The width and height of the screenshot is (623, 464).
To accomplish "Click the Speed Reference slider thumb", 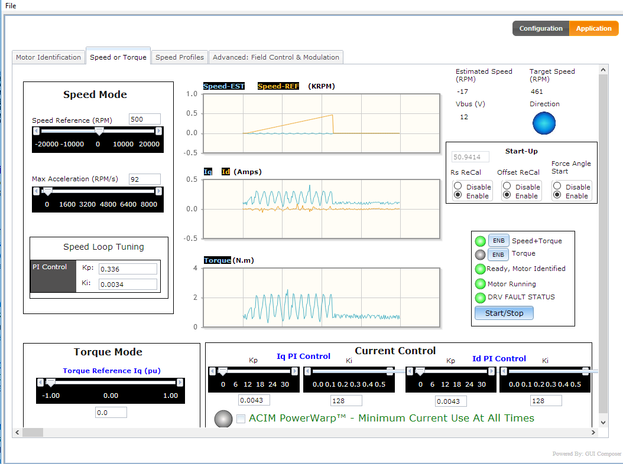I will point(99,131).
